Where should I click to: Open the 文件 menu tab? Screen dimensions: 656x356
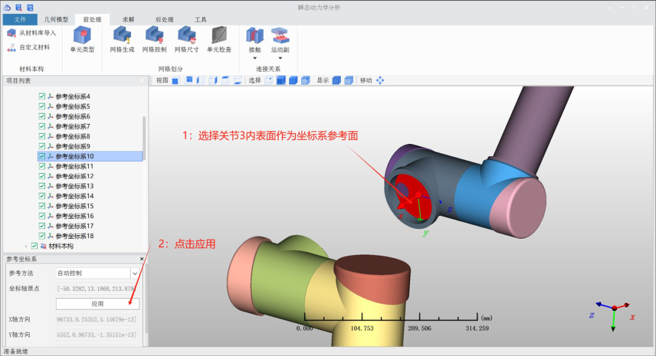pyautogui.click(x=20, y=19)
